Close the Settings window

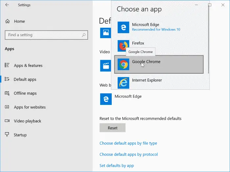[x=223, y=5]
